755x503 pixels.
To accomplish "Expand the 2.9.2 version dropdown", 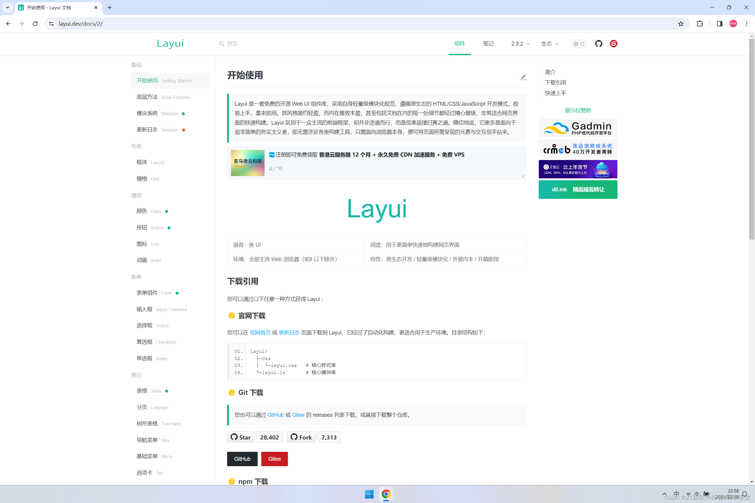I will click(520, 44).
